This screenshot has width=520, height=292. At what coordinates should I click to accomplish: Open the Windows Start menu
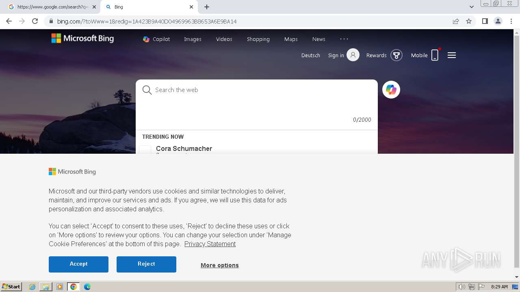(x=11, y=287)
